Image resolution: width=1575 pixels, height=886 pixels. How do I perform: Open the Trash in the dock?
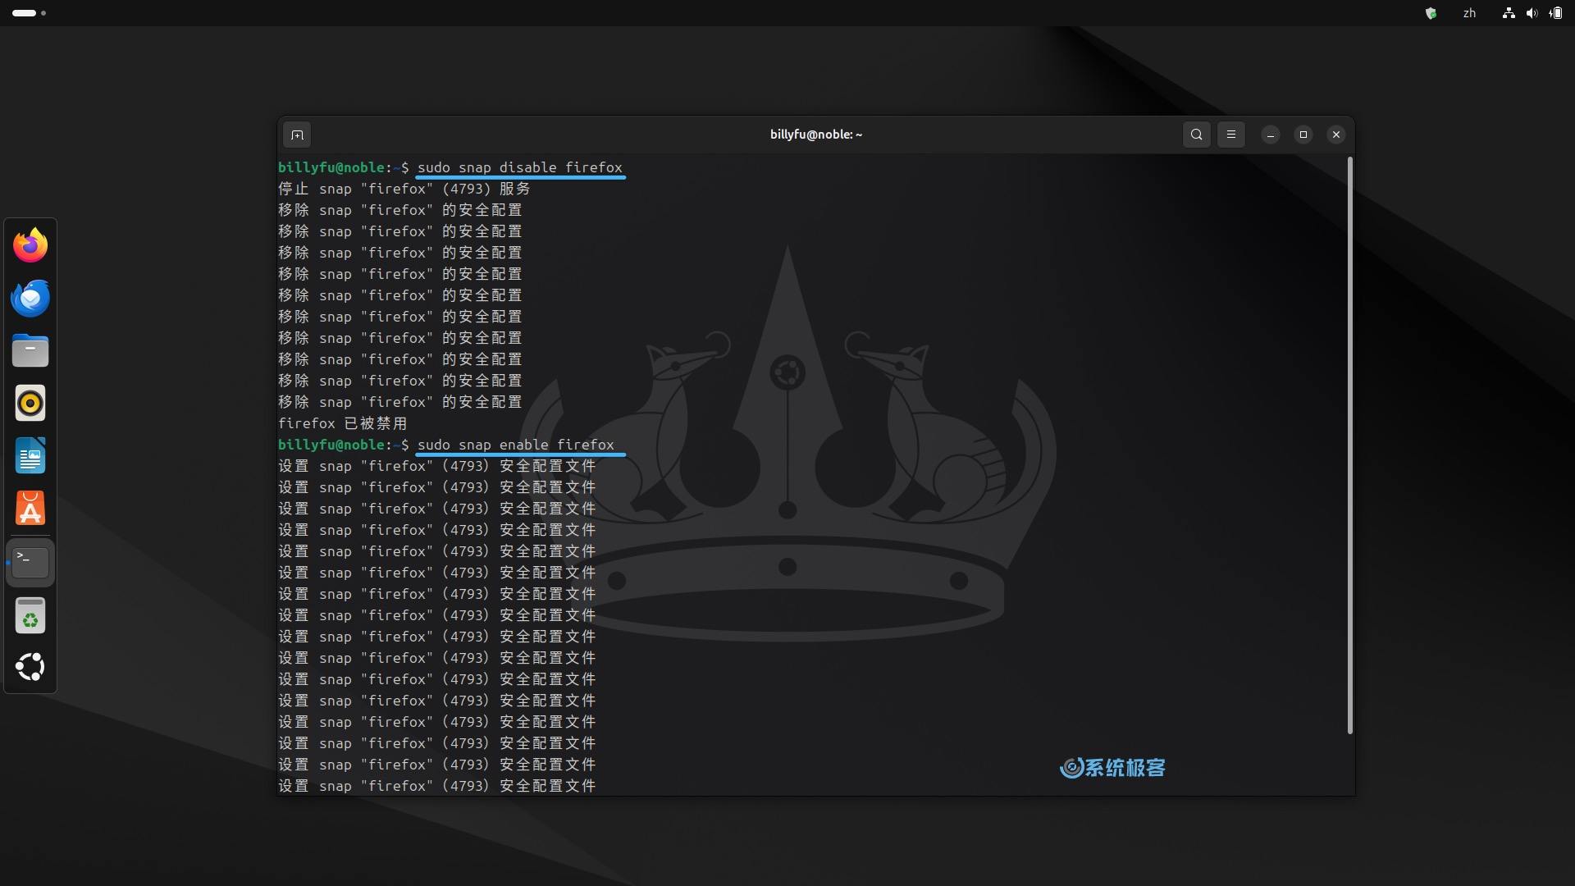tap(30, 615)
